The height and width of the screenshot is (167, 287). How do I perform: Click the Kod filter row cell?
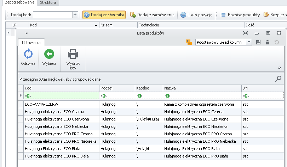pyautogui.click(x=62, y=95)
